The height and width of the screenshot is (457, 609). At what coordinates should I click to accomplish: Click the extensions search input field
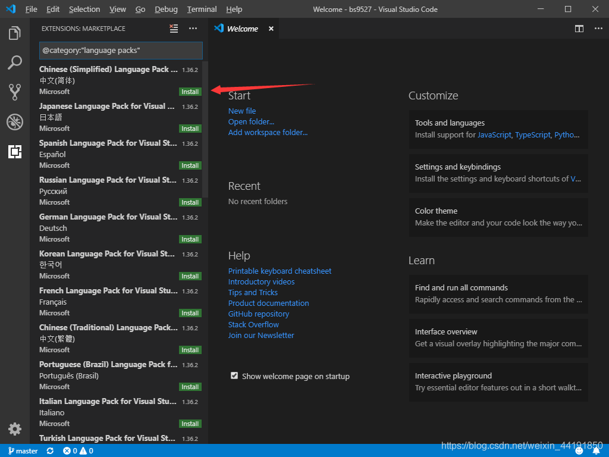121,51
